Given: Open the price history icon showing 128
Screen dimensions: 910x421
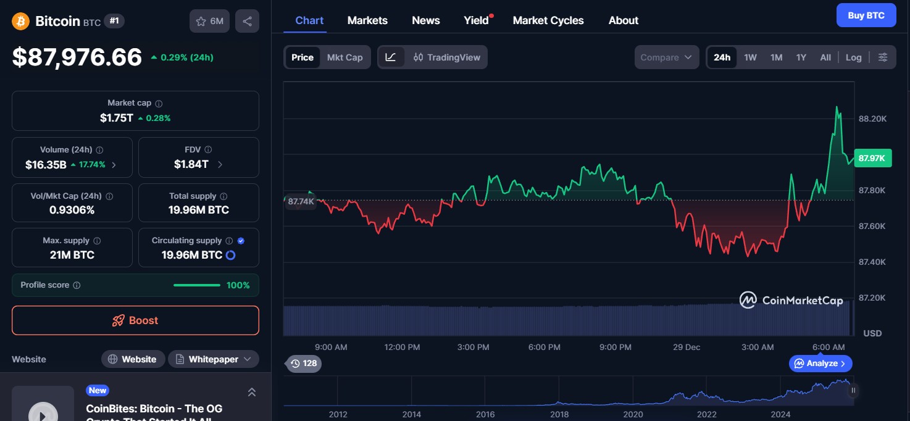Looking at the screenshot, I should point(303,364).
